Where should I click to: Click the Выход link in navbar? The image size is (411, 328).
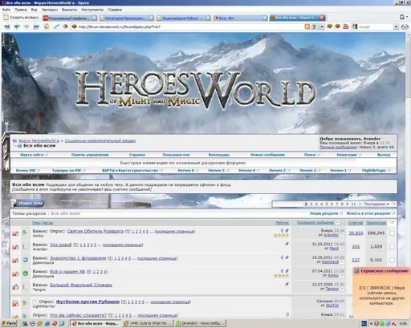click(x=384, y=155)
